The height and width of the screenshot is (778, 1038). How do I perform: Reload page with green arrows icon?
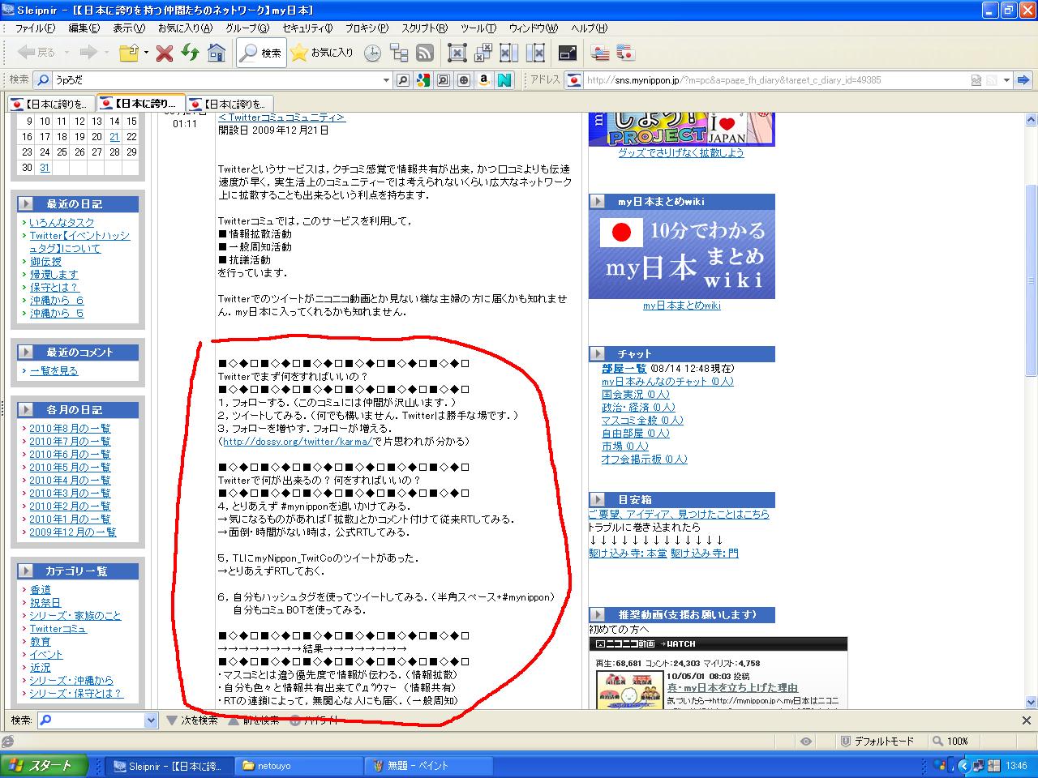tap(191, 53)
